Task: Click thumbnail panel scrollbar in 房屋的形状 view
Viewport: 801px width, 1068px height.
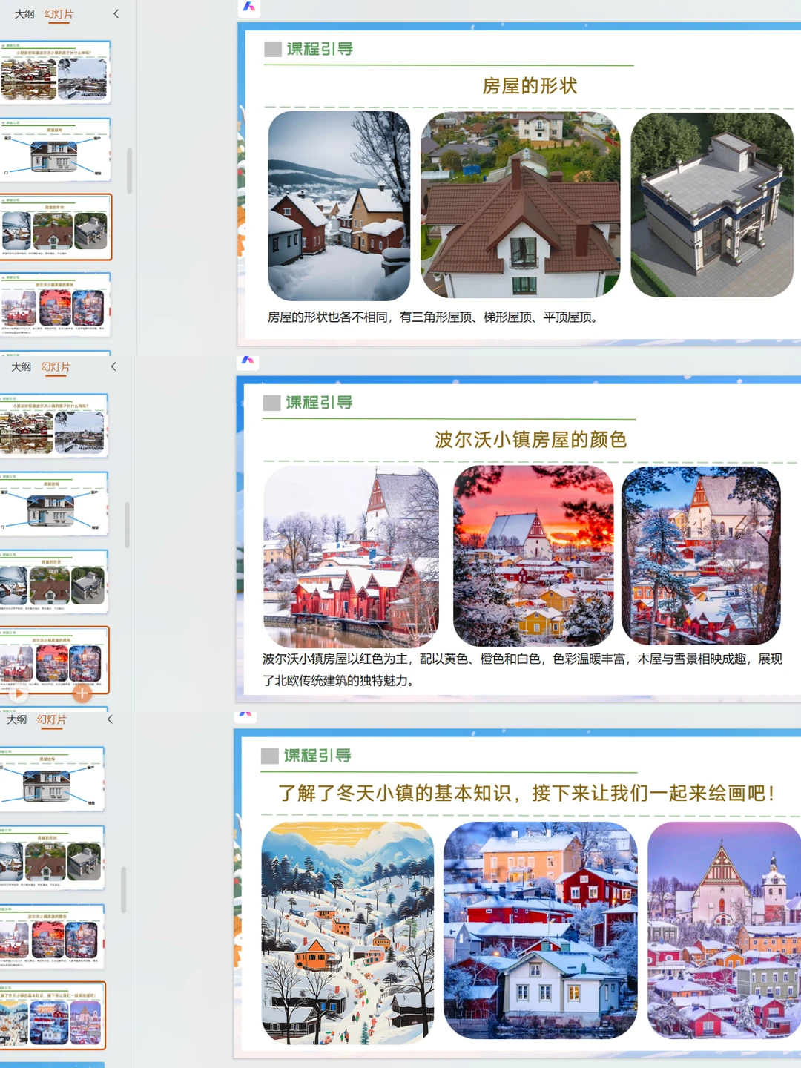Action: pos(130,171)
